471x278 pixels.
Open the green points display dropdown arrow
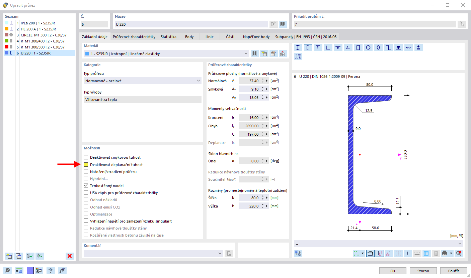point(363,253)
